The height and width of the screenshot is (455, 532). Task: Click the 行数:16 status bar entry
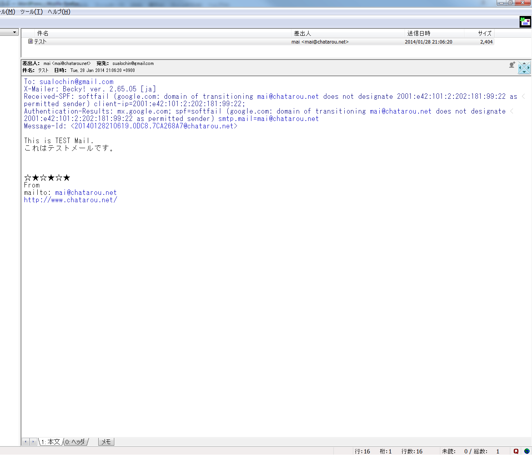tap(412, 451)
